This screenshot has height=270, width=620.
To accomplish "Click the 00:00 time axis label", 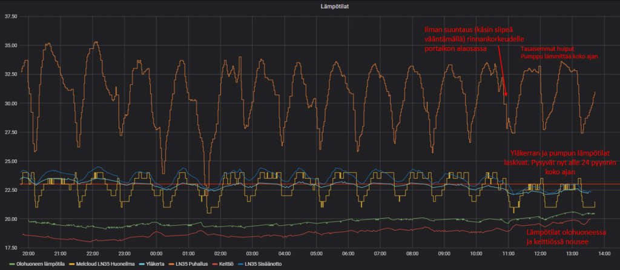I will click(156, 254).
